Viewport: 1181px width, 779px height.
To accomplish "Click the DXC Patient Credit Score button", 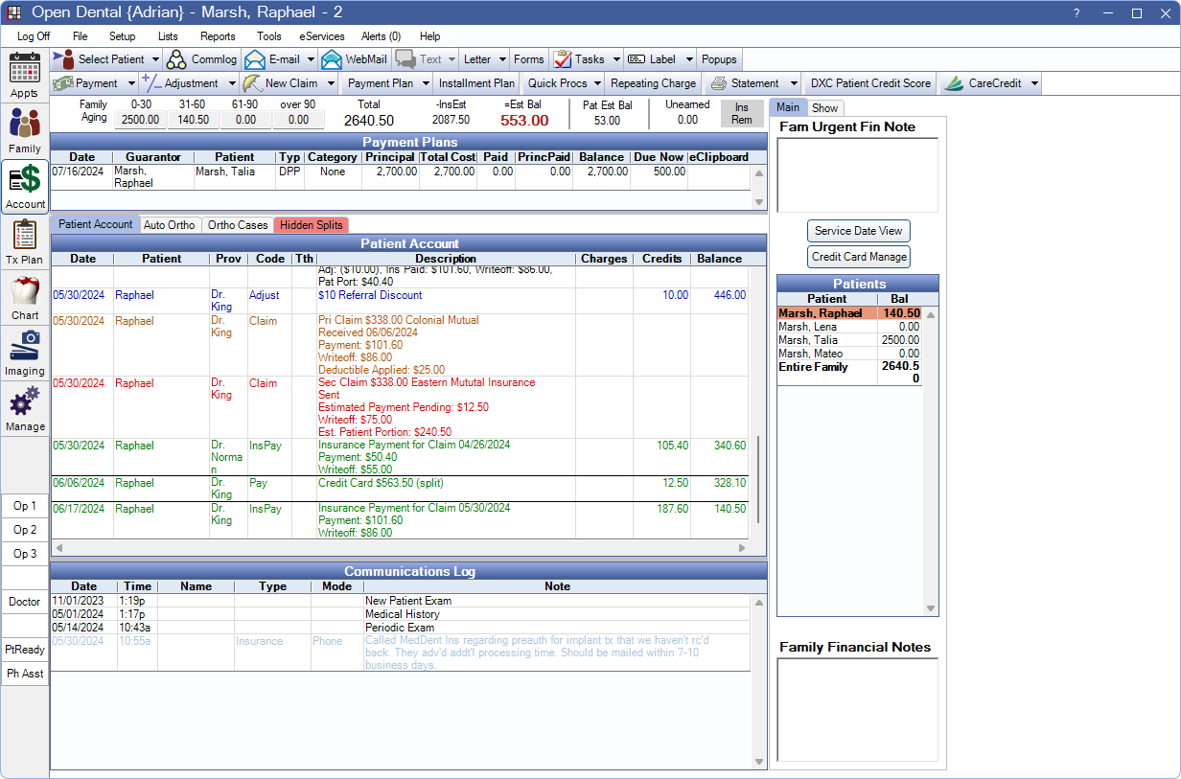I will tap(870, 83).
